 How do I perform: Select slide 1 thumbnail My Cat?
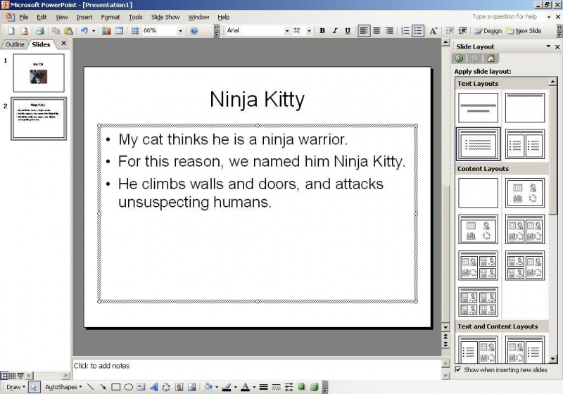click(39, 73)
